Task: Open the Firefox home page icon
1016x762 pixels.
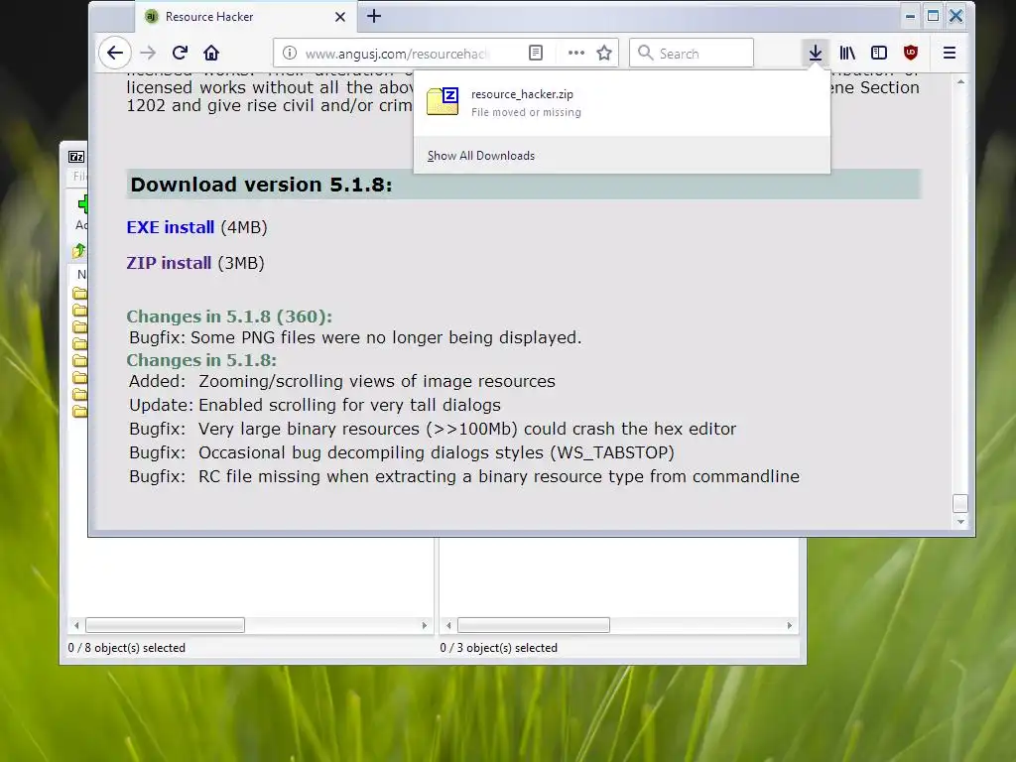Action: [211, 53]
